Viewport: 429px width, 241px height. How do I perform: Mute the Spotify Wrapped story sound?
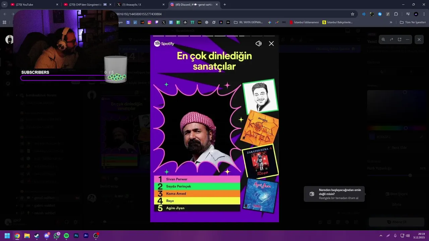coord(258,44)
